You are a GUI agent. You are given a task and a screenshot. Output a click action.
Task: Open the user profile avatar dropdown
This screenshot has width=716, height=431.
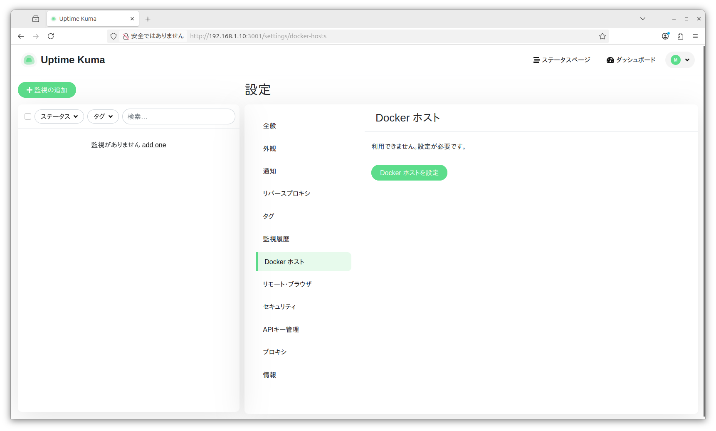(x=680, y=60)
